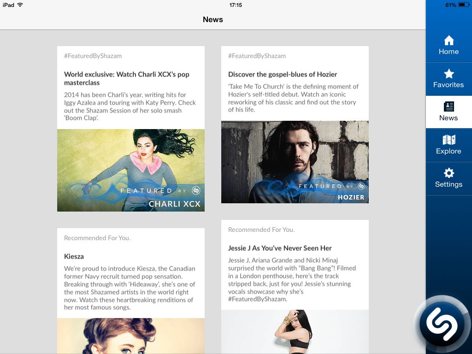Screen dimensions: 472x354
Task: Select the News newspaper icon
Action: (449, 106)
